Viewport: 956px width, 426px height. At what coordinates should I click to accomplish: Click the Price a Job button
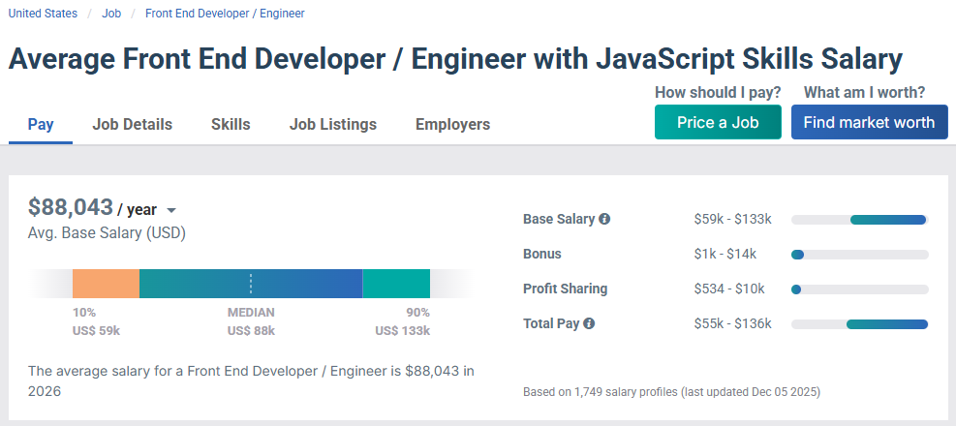[718, 122]
